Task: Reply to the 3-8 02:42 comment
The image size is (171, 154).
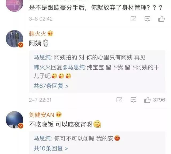Action: (x=147, y=19)
